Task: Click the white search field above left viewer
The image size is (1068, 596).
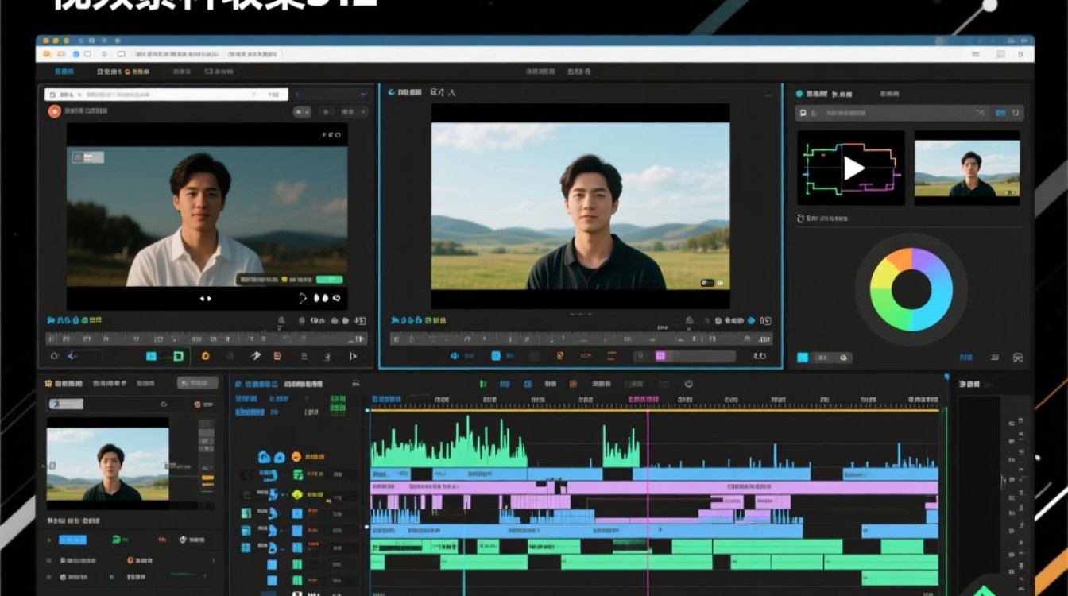Action: click(166, 95)
